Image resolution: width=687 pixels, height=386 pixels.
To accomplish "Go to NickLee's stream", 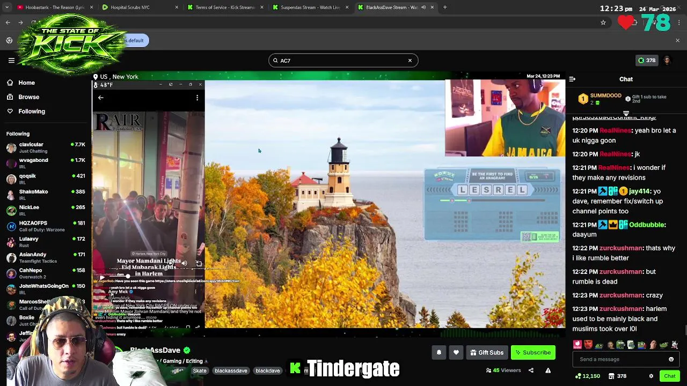I will pyautogui.click(x=46, y=210).
